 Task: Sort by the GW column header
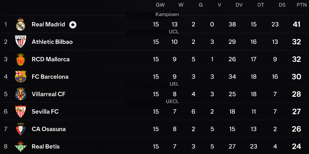pyautogui.click(x=160, y=5)
